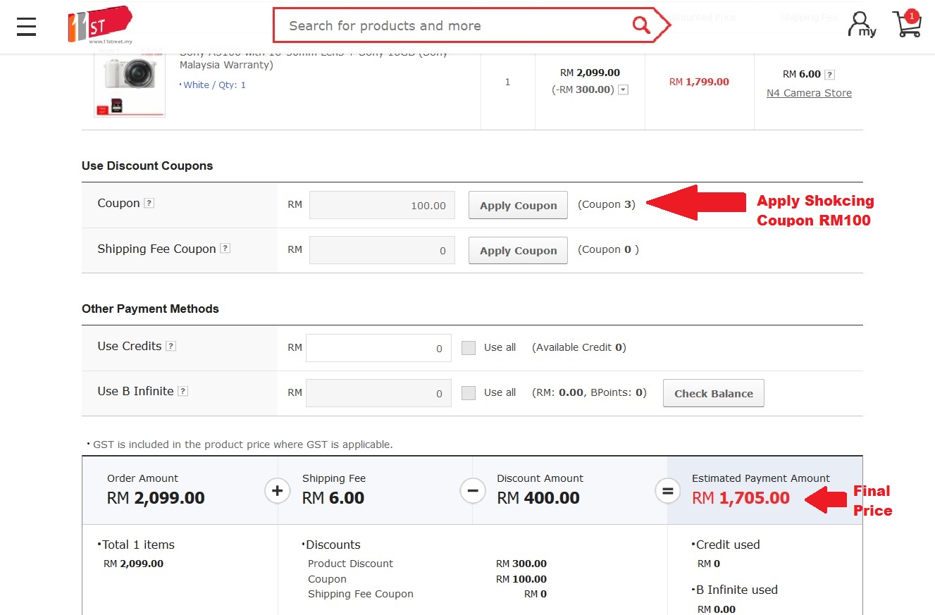Click the search magnifier icon
The width and height of the screenshot is (935, 615).
(640, 25)
